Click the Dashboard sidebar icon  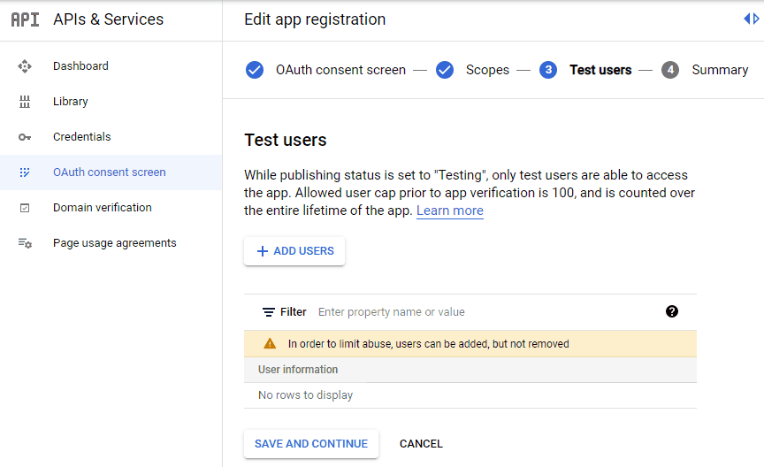tap(25, 66)
